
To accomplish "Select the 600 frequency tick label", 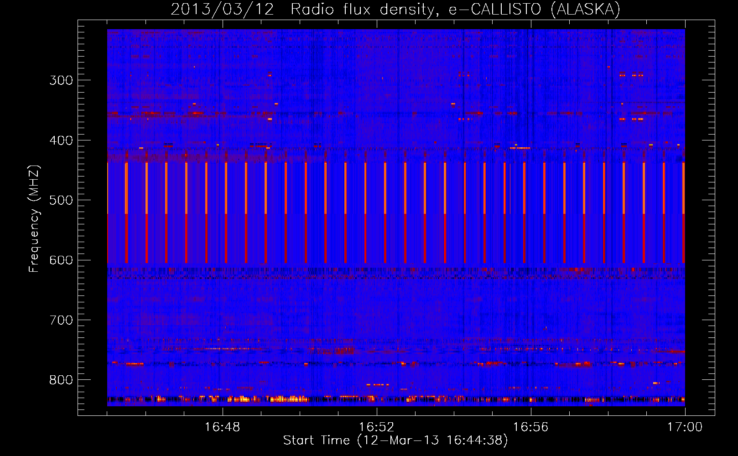I will 61,260.
